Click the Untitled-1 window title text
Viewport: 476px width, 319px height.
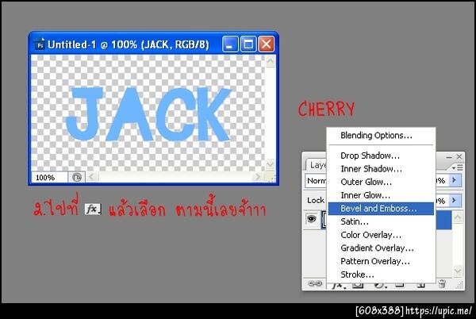(x=129, y=44)
